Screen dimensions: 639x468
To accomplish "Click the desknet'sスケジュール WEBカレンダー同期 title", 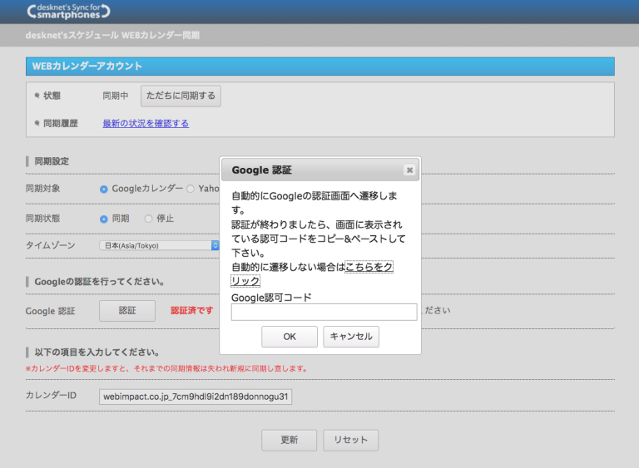I will click(x=112, y=36).
